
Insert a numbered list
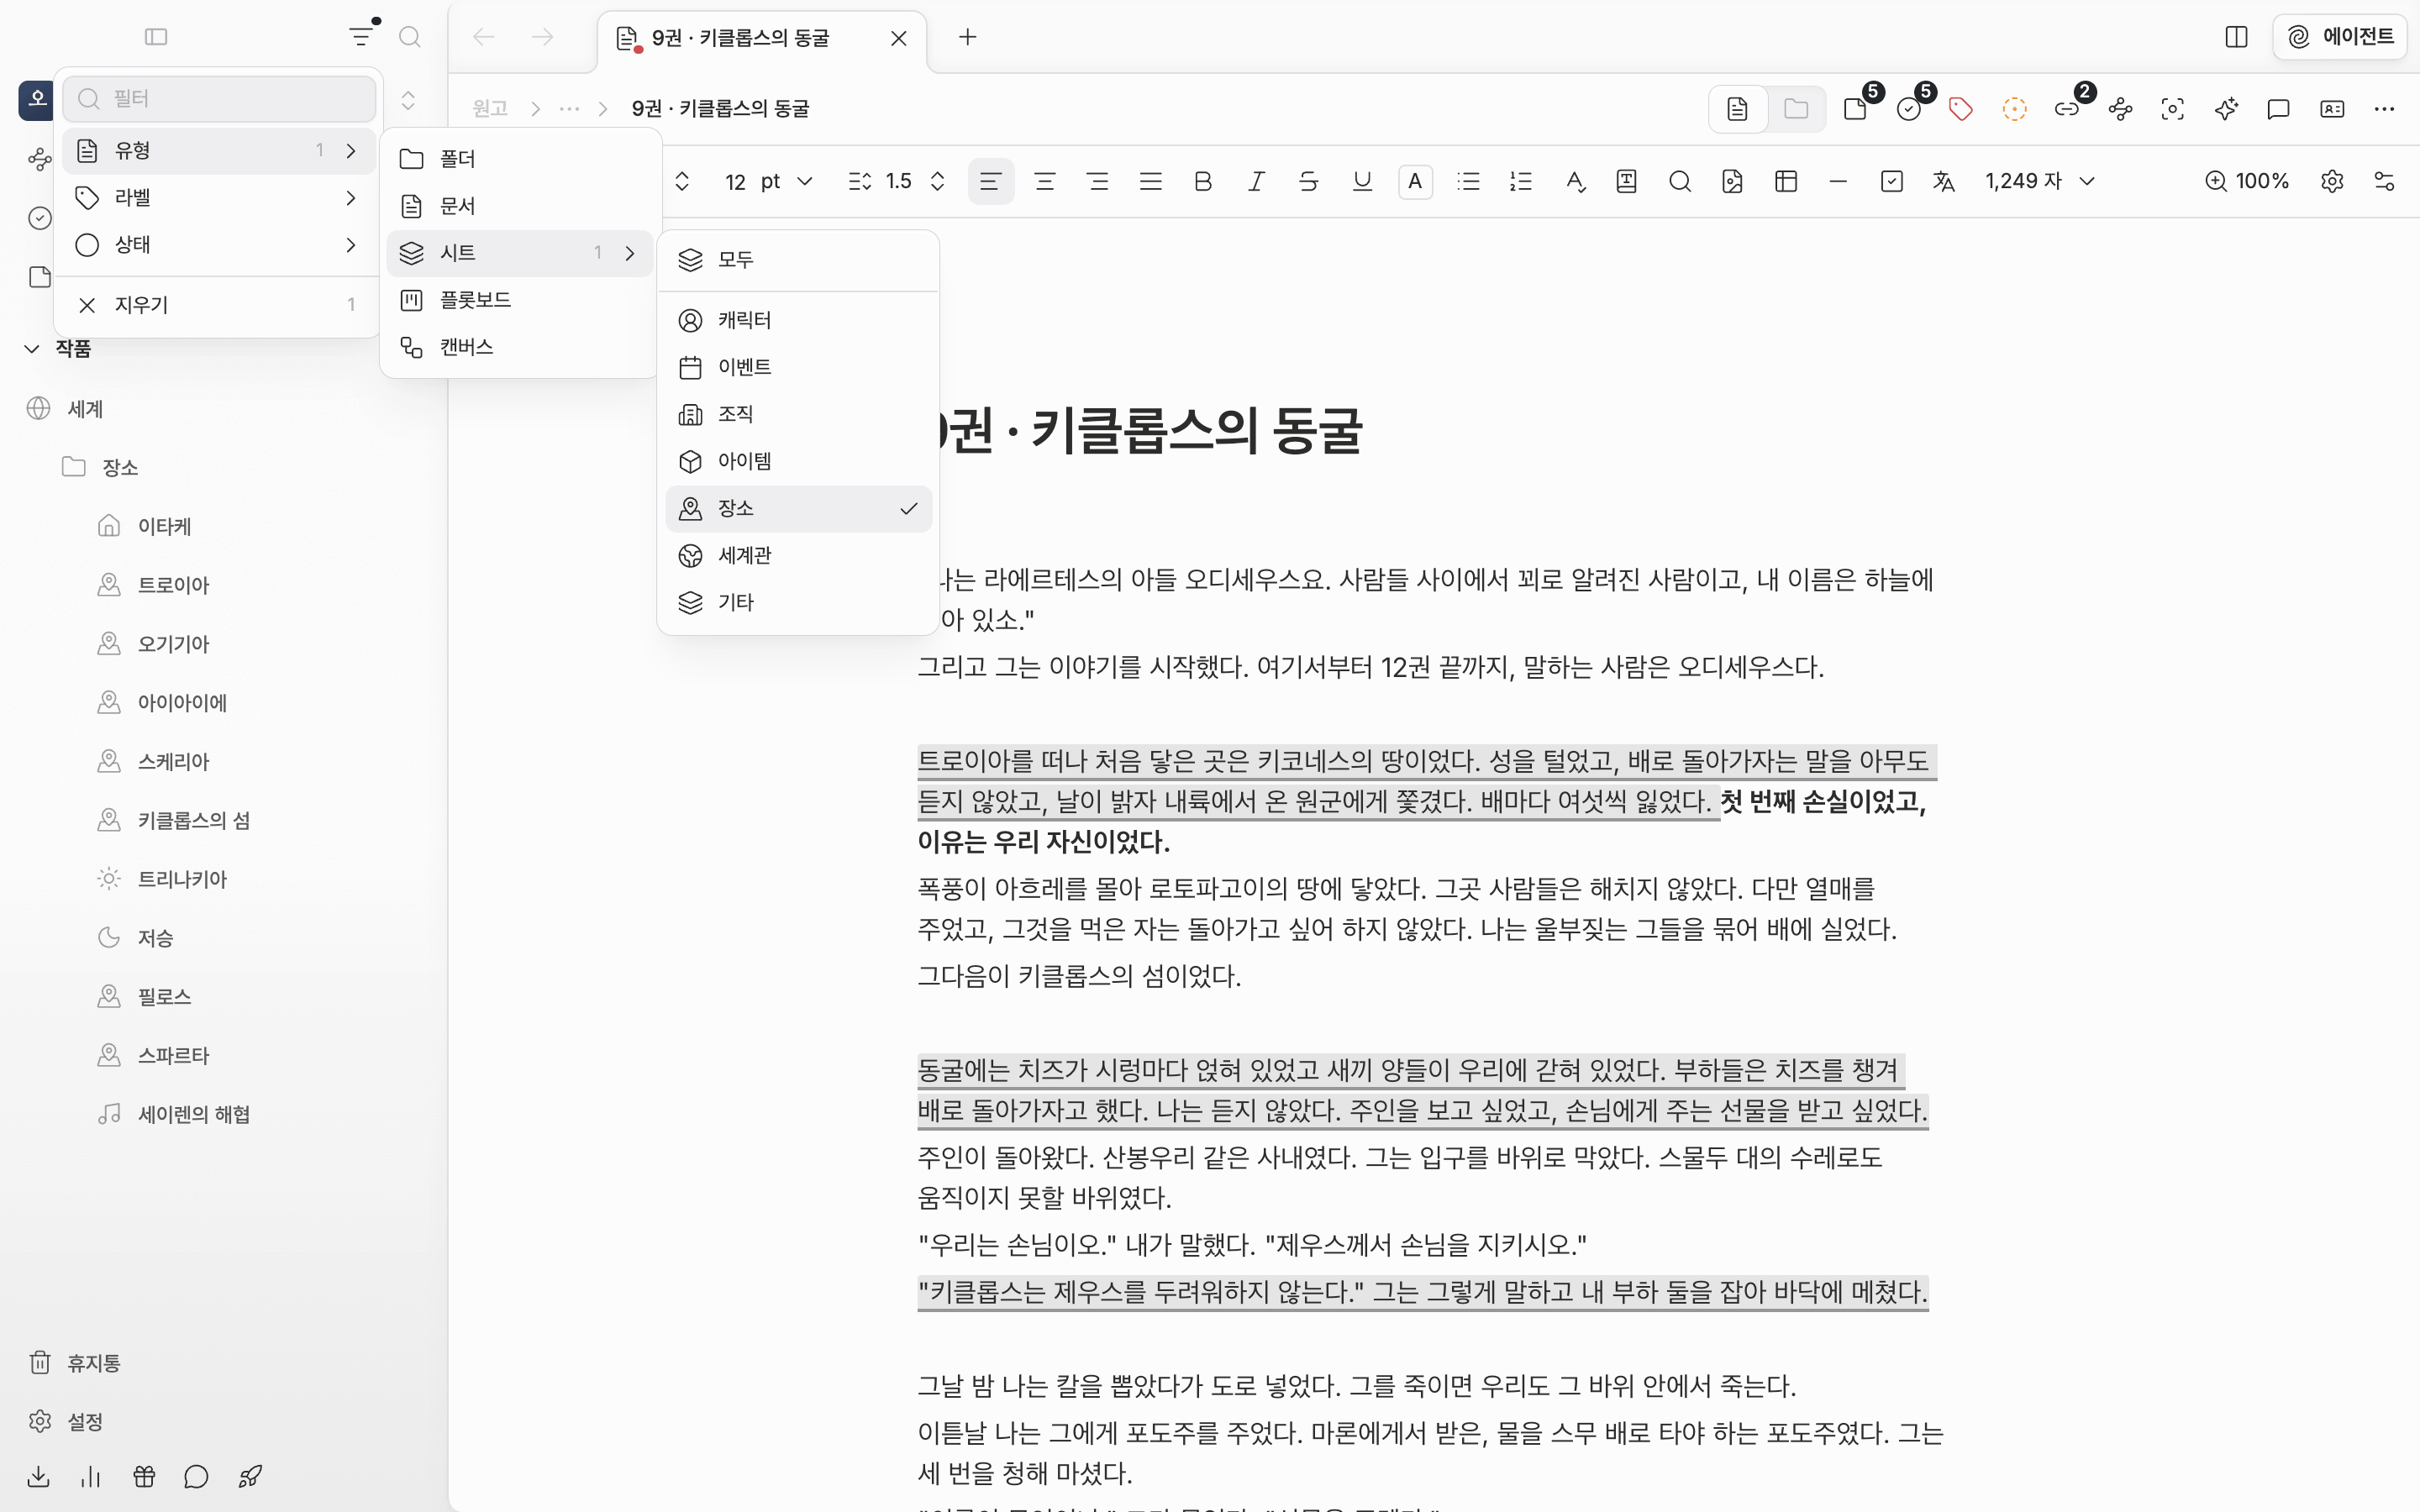(x=1521, y=181)
